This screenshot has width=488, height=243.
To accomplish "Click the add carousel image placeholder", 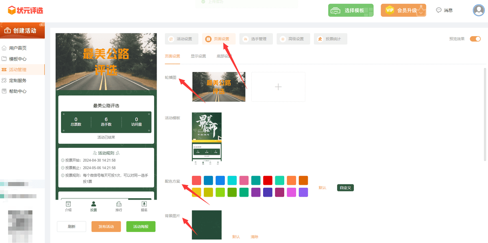I will pyautogui.click(x=278, y=87).
